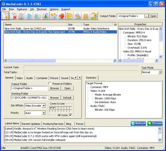This screenshot has width=166, height=151.
Task: Click the Name column header
Action: click(35, 24)
